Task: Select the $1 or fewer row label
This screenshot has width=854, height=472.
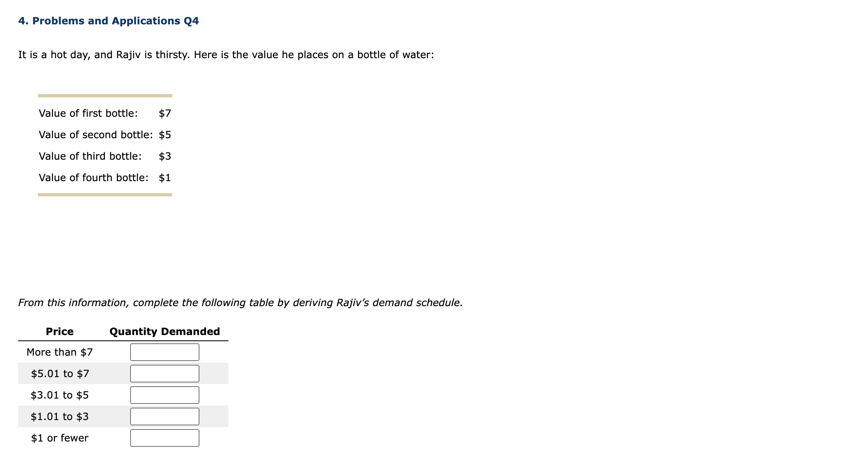Action: click(59, 438)
